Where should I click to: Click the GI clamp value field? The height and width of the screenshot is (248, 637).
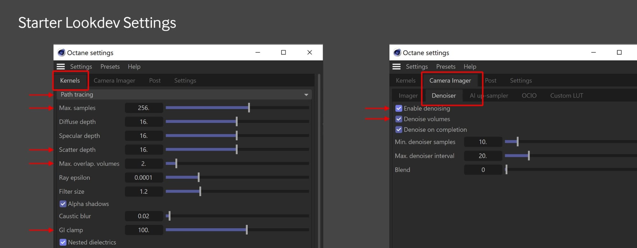(144, 230)
